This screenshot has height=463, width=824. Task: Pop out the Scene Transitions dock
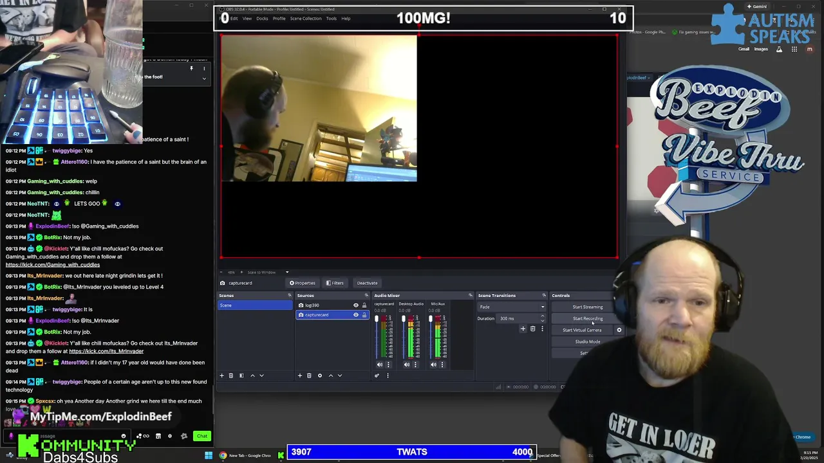(x=544, y=296)
